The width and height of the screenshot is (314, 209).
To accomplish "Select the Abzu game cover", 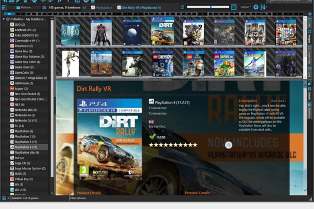I will [71, 34].
